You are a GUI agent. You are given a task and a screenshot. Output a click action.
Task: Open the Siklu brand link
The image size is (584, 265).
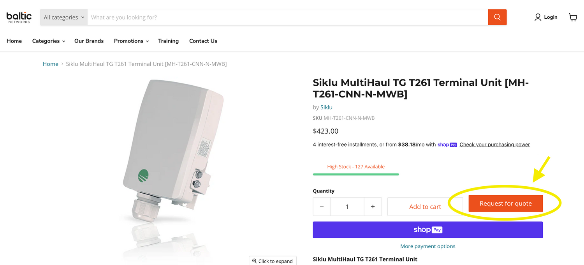(326, 107)
